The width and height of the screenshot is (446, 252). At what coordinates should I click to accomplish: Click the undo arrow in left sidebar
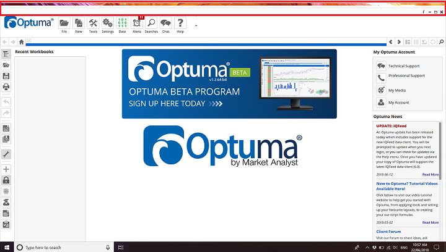(6, 102)
